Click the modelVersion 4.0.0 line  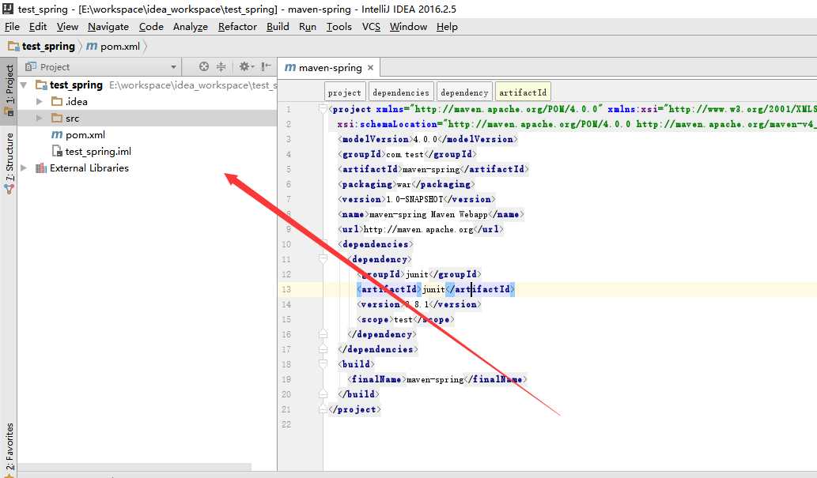(427, 139)
